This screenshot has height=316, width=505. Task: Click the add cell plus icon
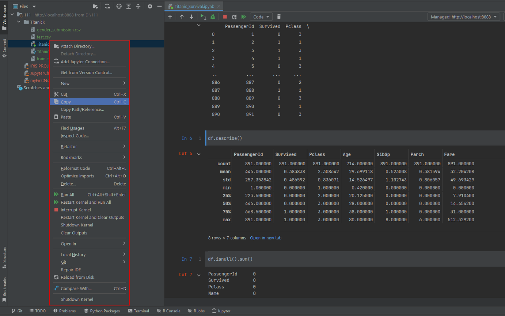coord(170,17)
